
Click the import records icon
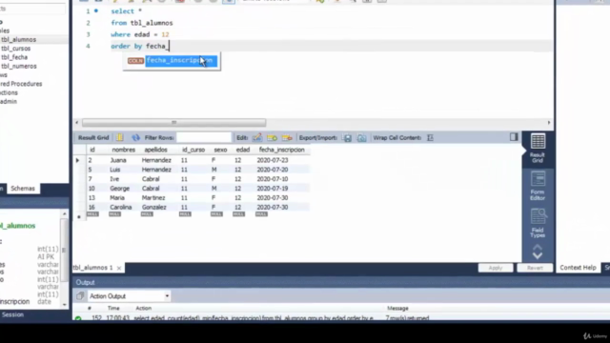click(x=362, y=137)
